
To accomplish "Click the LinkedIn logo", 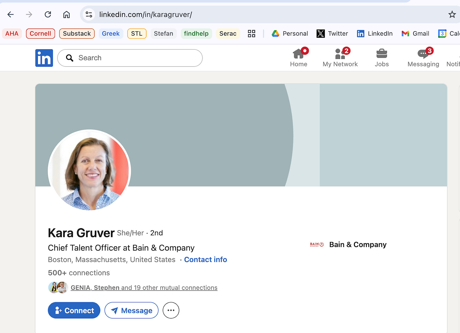I will coord(44,58).
